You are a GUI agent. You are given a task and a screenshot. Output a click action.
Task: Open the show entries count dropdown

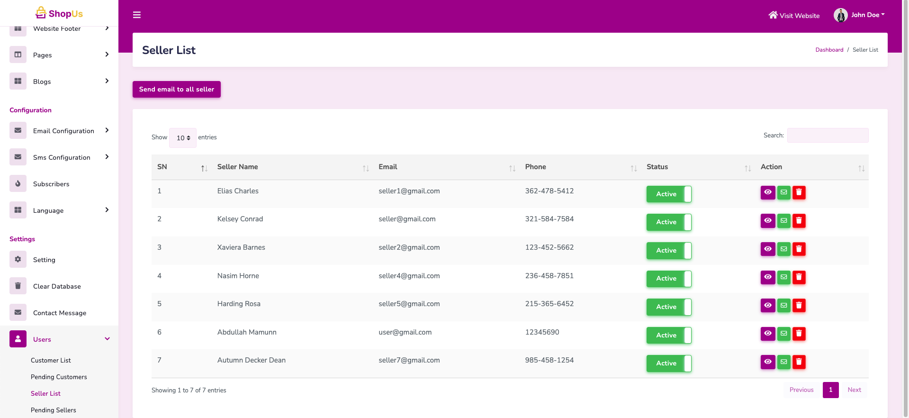[183, 138]
